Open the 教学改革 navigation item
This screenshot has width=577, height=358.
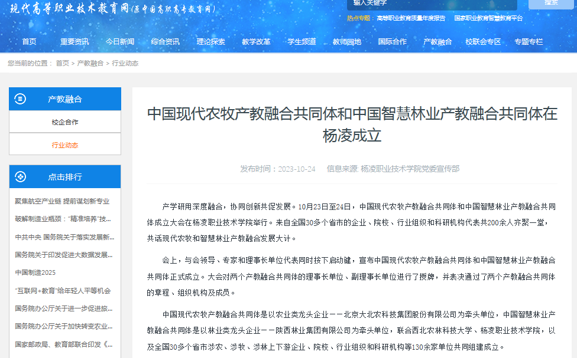coord(256,42)
